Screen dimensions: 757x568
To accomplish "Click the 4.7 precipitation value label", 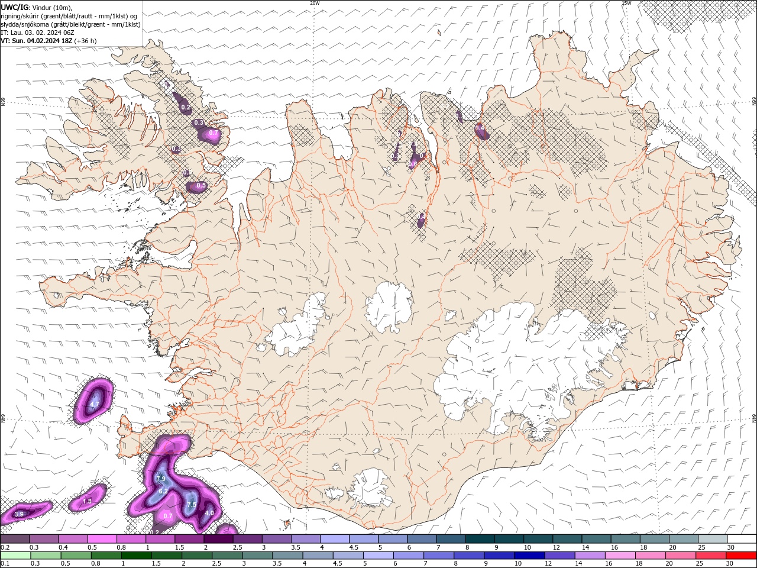I will 95,405.
